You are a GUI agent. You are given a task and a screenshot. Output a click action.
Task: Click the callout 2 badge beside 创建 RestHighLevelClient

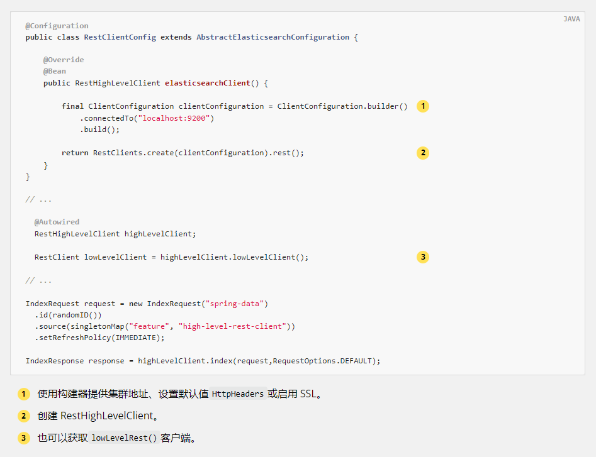click(23, 416)
